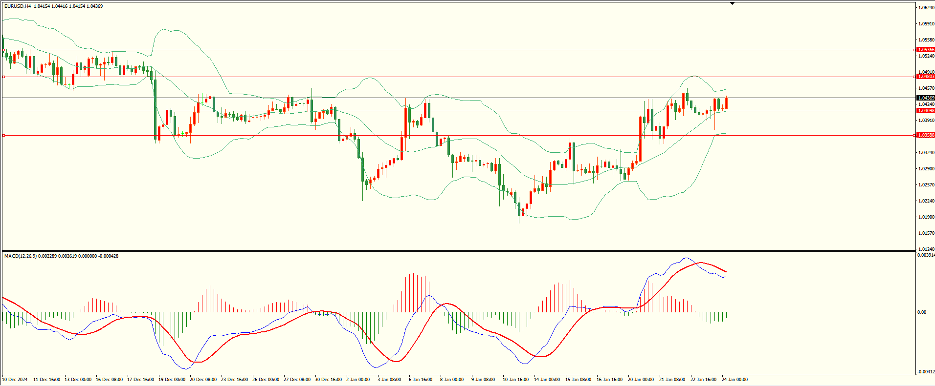Select the red 1.04803 price level label

click(x=926, y=77)
